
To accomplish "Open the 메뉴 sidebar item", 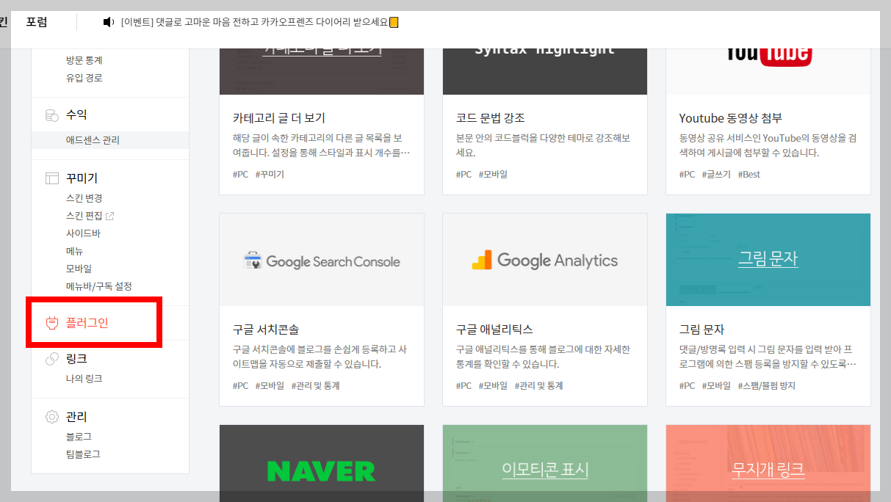I will coord(75,251).
